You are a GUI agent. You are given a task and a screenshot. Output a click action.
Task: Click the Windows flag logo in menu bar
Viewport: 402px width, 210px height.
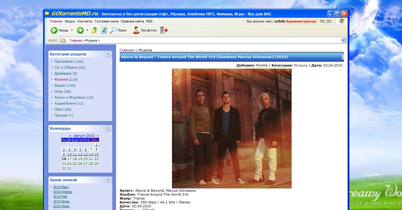[342, 21]
